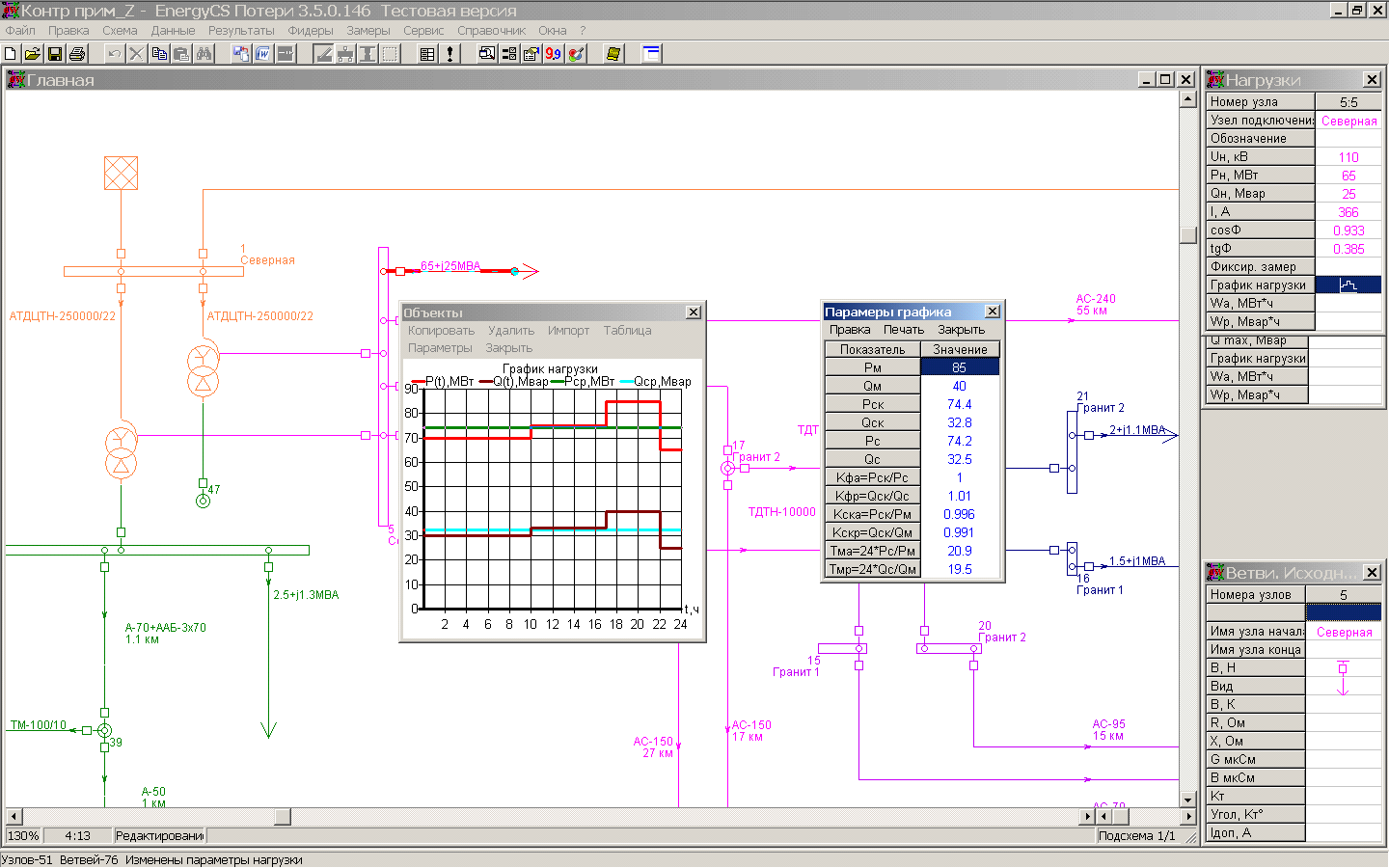
Task: Save the project with the floppy disk icon
Action: tap(55, 54)
